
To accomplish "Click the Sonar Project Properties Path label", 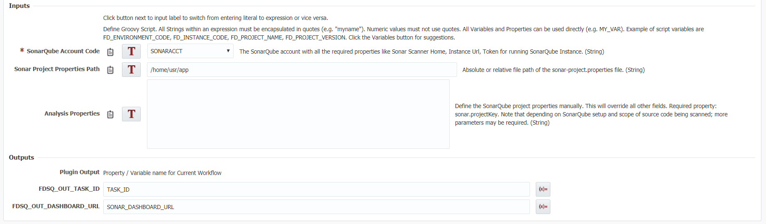I will [x=57, y=69].
